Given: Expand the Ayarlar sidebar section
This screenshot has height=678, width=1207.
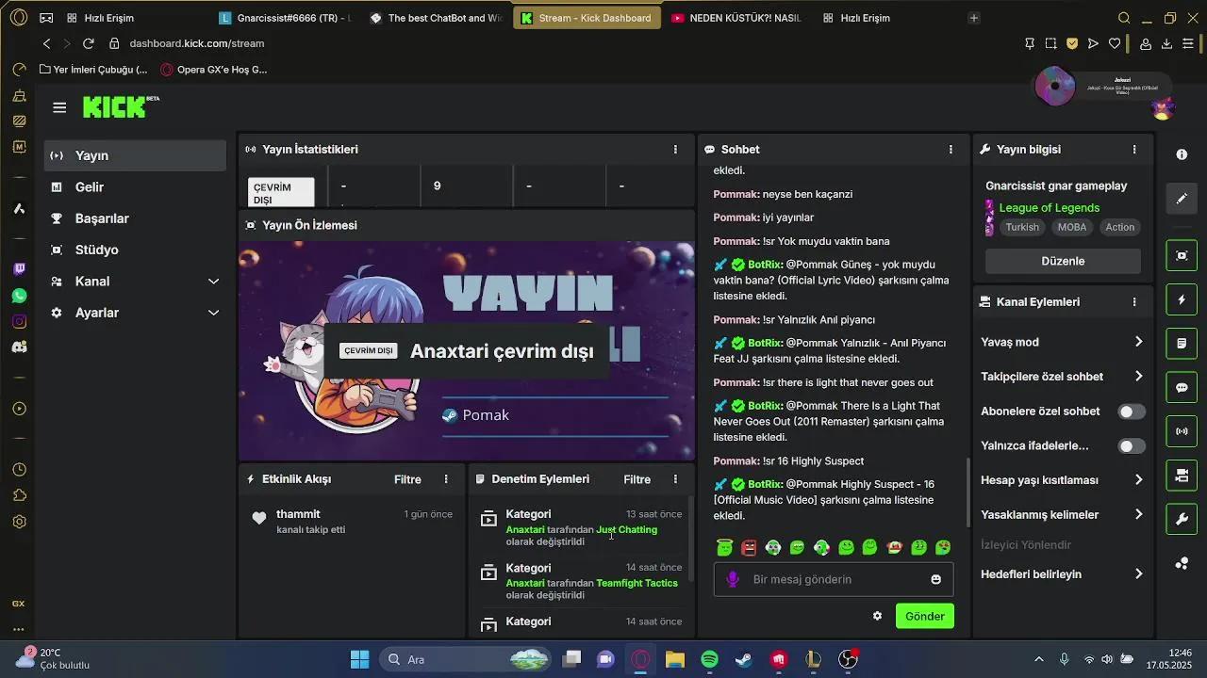Looking at the screenshot, I should coord(135,313).
